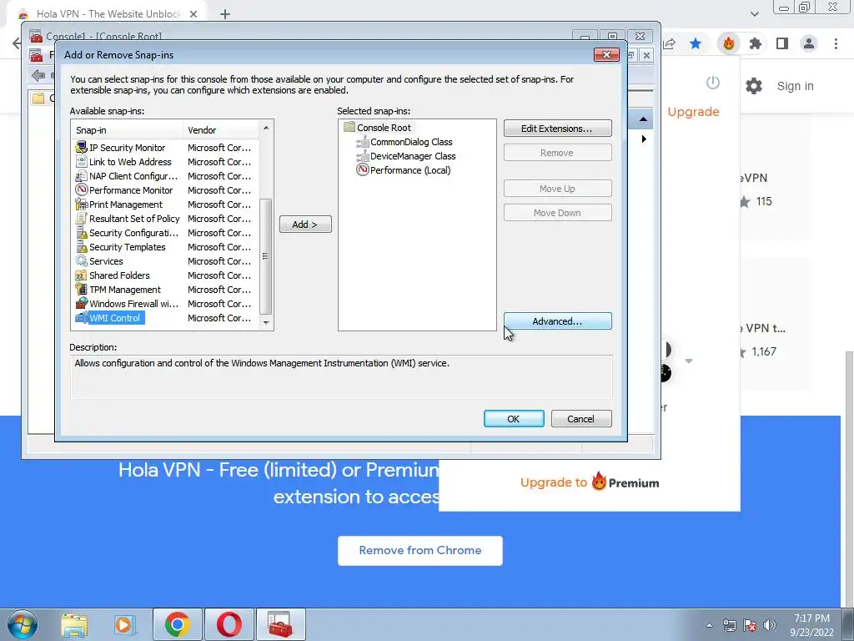Select the Security Templates snap-in icon
This screenshot has width=854, height=641.
(x=81, y=246)
